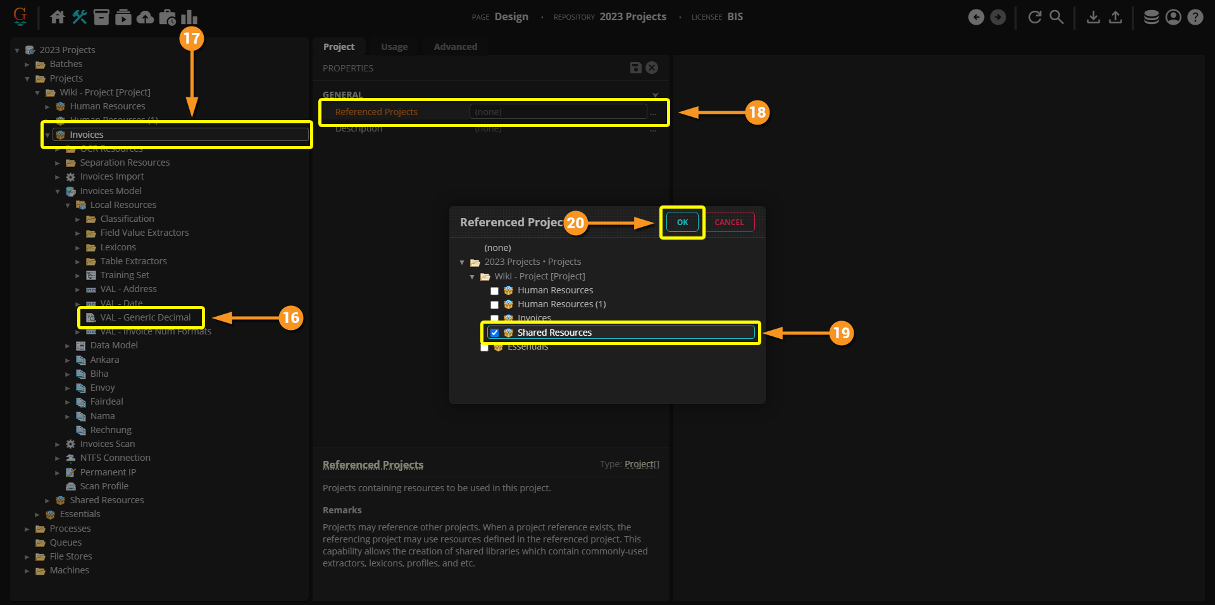The height and width of the screenshot is (605, 1215).
Task: Click the save icon in Properties header
Action: [636, 68]
